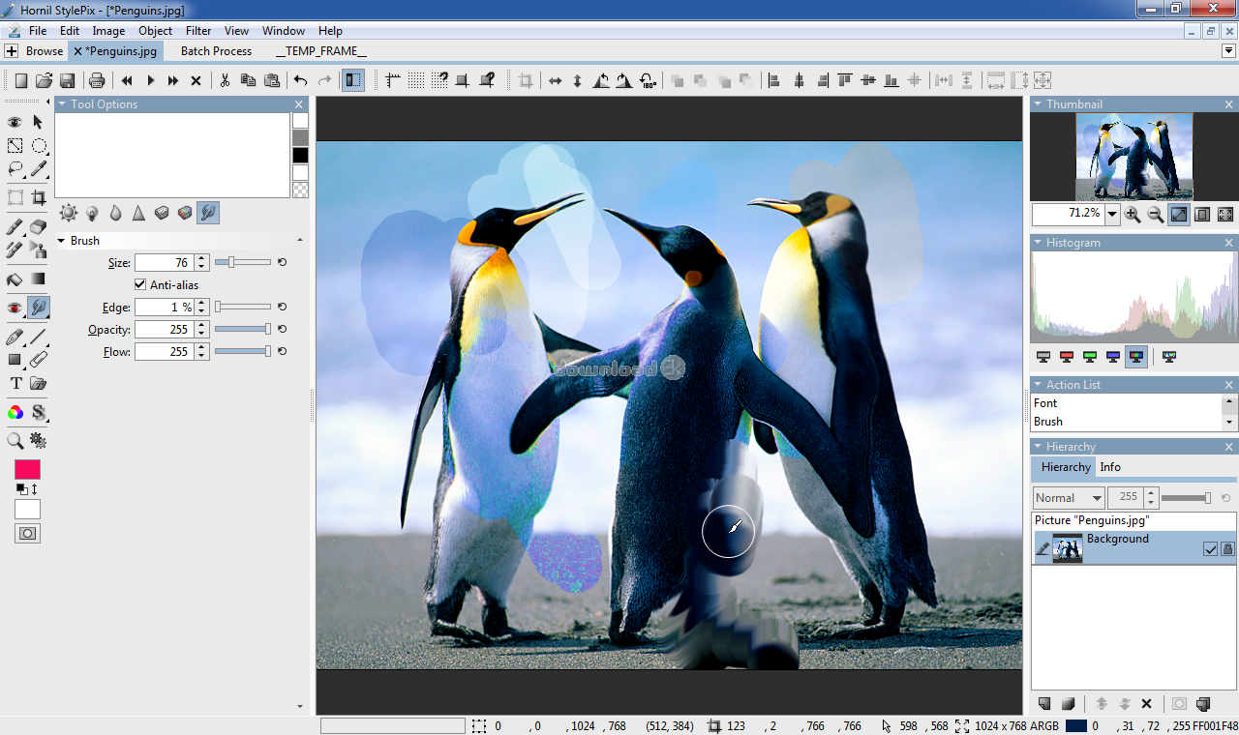Open the Image menu
The height and width of the screenshot is (735, 1239).
click(x=108, y=31)
